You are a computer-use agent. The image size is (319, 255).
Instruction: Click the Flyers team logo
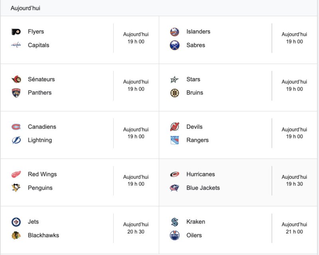[16, 32]
